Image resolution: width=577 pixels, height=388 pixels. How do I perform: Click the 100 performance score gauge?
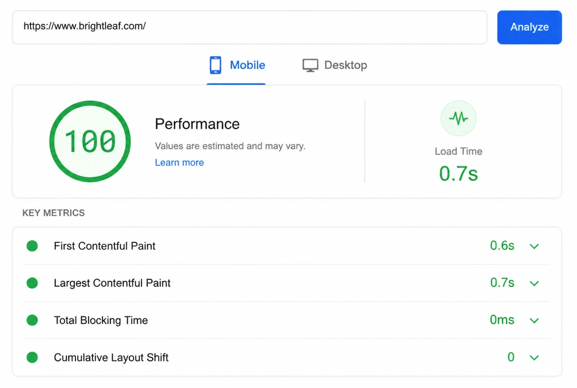(x=90, y=142)
